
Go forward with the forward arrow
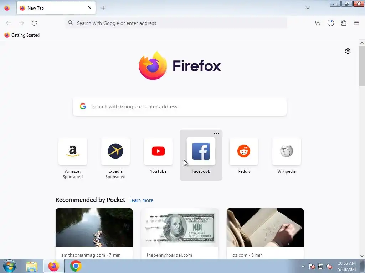click(x=21, y=23)
